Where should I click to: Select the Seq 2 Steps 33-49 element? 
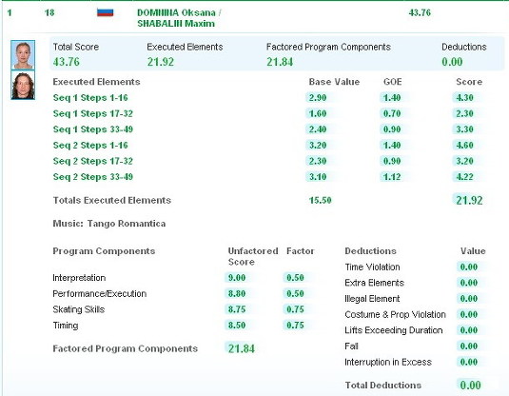coord(93,177)
